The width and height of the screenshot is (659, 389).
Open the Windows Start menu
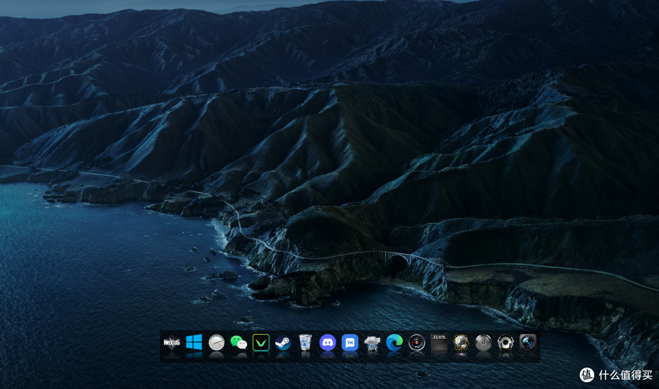click(195, 343)
